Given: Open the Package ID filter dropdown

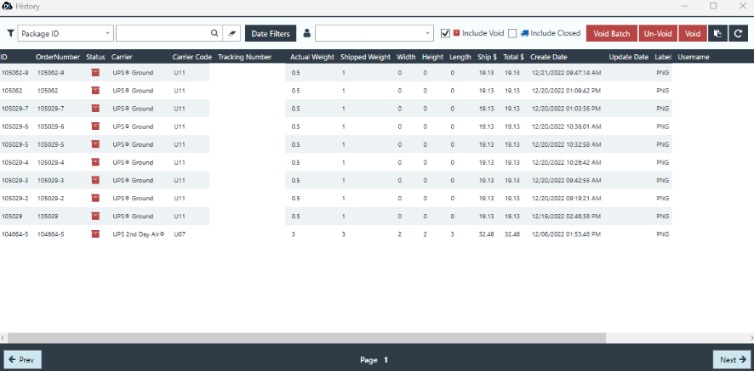Looking at the screenshot, I should [x=66, y=34].
